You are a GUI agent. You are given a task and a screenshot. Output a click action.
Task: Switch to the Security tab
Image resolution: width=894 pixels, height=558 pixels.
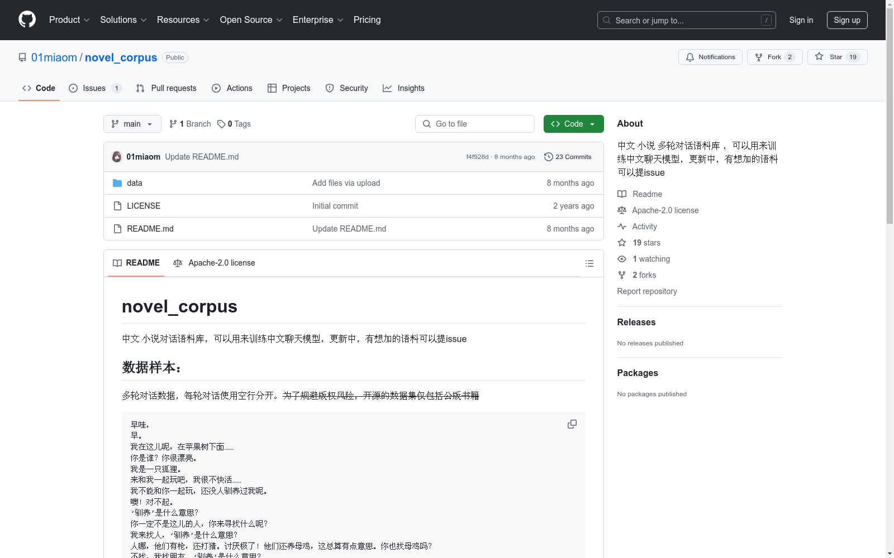[347, 88]
